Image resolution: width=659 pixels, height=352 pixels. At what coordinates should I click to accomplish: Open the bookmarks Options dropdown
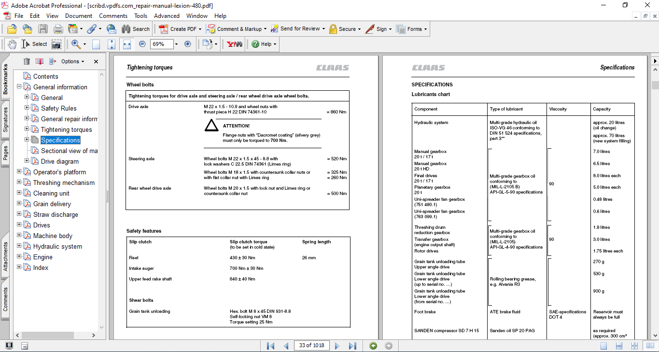(x=72, y=61)
